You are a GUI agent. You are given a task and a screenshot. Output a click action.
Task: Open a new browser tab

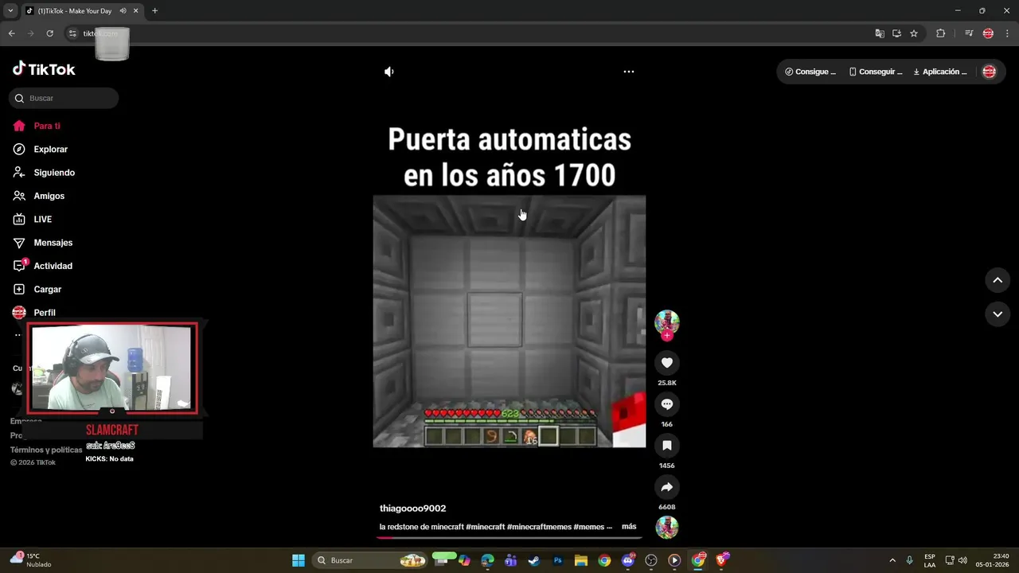(154, 11)
